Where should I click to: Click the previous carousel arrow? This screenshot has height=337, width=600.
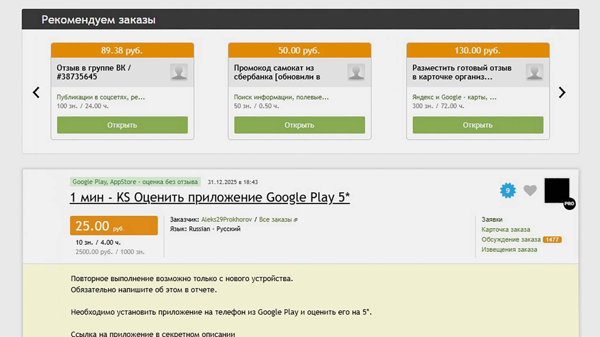tap(36, 93)
